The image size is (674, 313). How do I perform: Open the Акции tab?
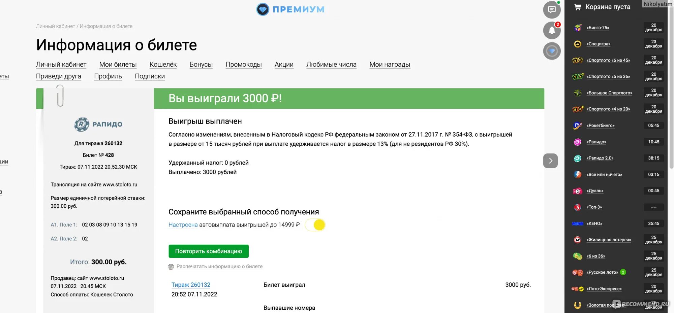[284, 64]
